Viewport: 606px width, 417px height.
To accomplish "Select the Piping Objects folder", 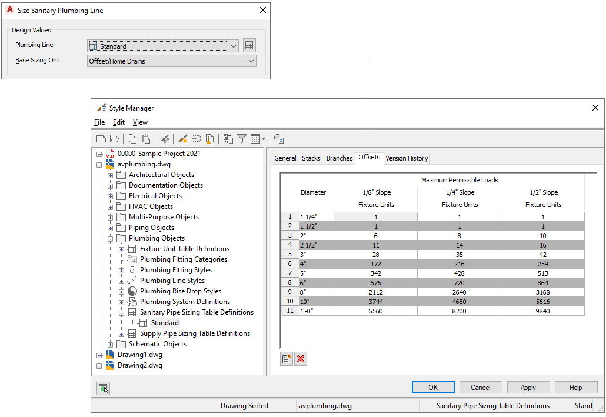I will pos(152,228).
